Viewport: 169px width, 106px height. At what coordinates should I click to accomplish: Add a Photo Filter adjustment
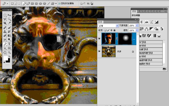(156, 29)
